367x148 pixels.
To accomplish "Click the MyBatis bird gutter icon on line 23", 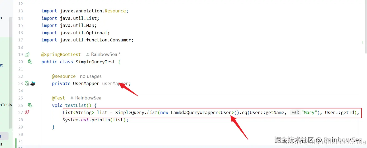I will 33,83.
